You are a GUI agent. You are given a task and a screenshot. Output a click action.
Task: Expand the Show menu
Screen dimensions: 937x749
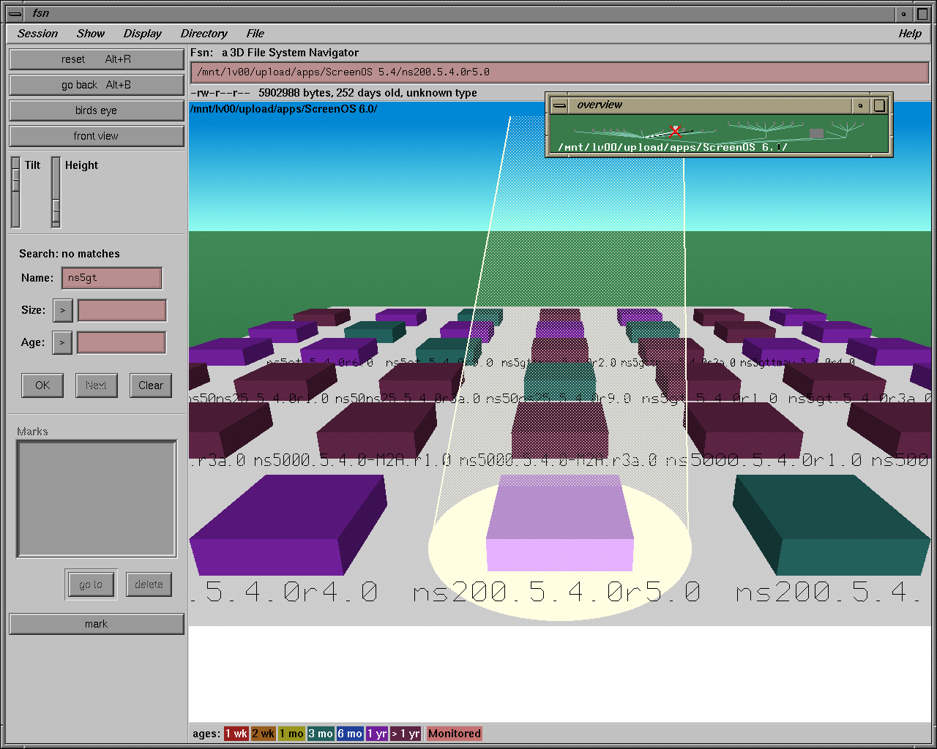(90, 34)
